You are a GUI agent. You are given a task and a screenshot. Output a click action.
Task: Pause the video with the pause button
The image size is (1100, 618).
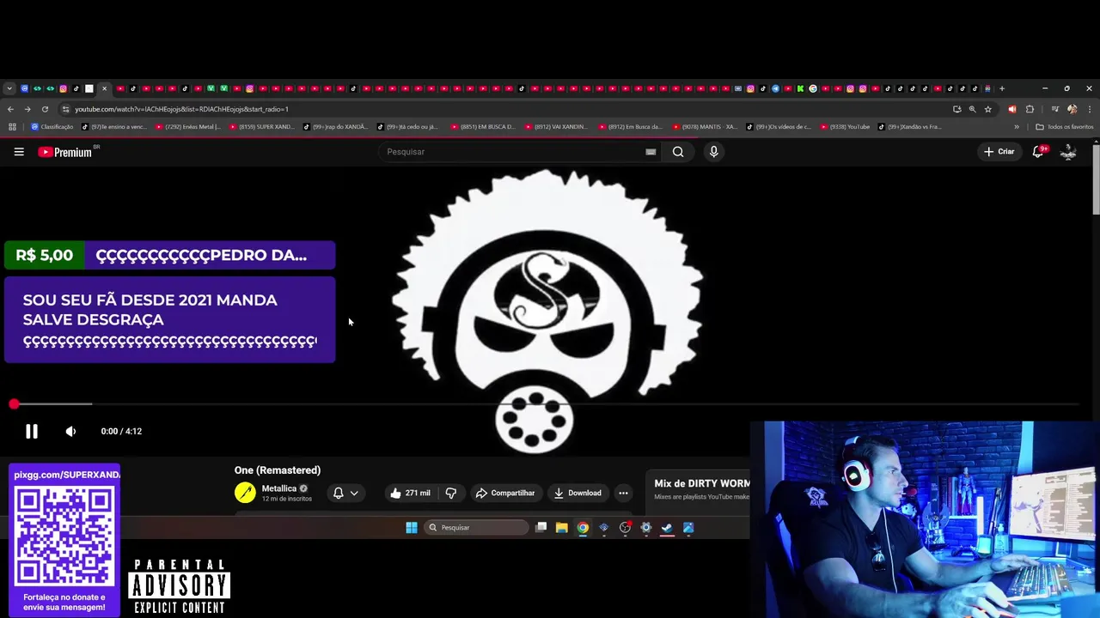coord(31,432)
